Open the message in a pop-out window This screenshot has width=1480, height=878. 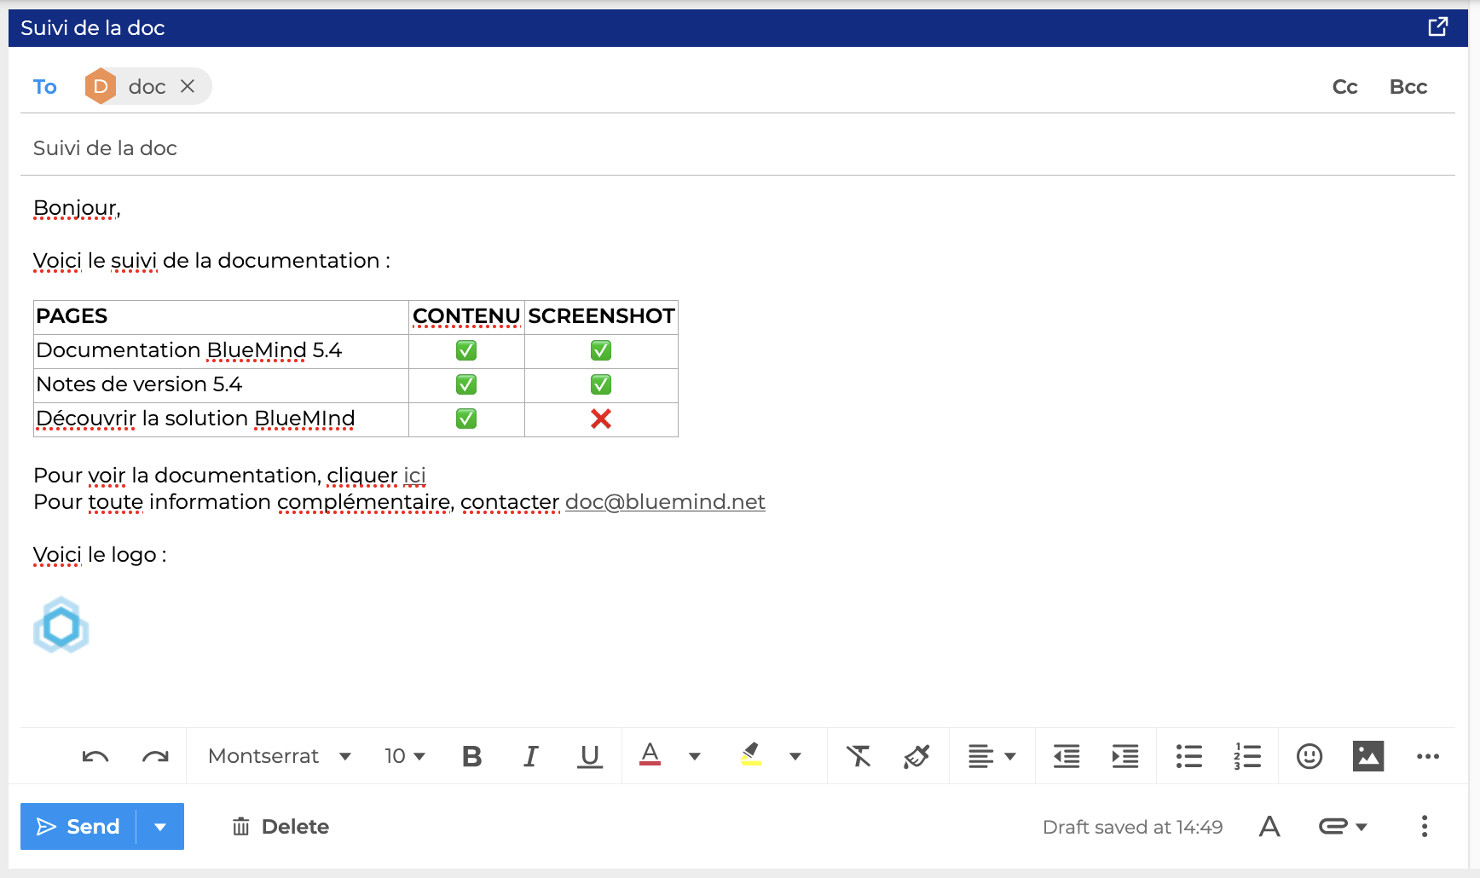(x=1437, y=27)
